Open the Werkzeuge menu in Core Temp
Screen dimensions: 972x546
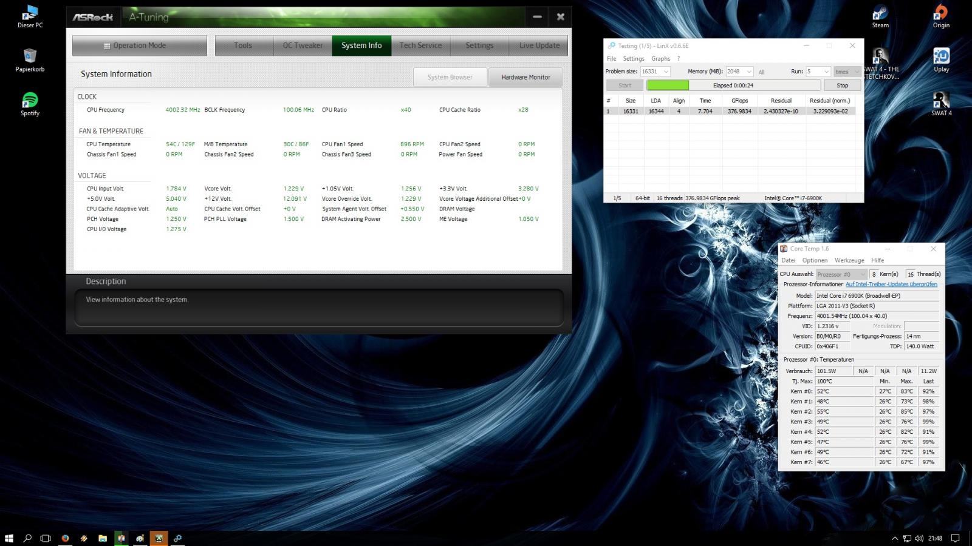click(x=849, y=260)
